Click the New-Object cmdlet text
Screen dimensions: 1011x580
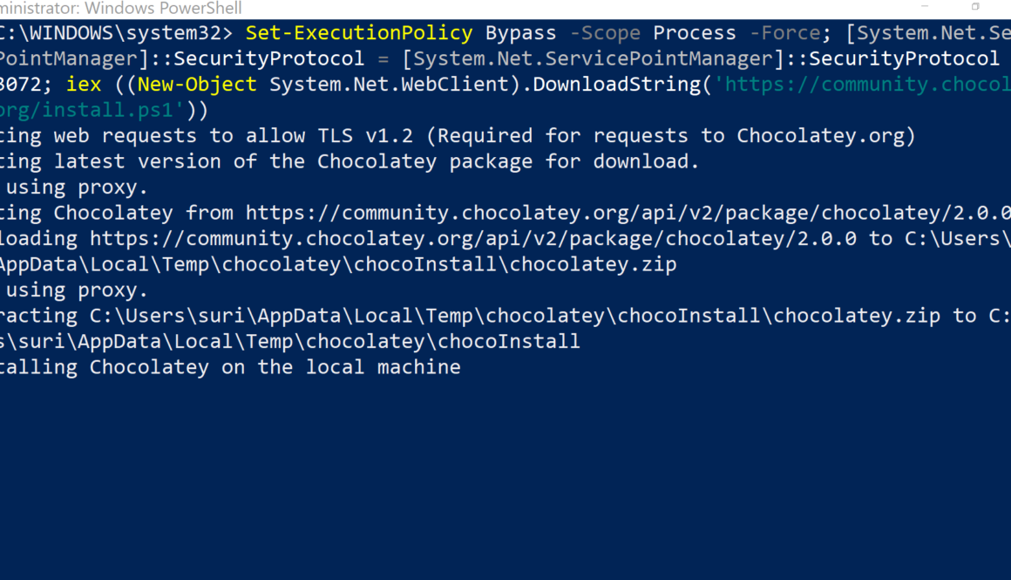point(197,85)
